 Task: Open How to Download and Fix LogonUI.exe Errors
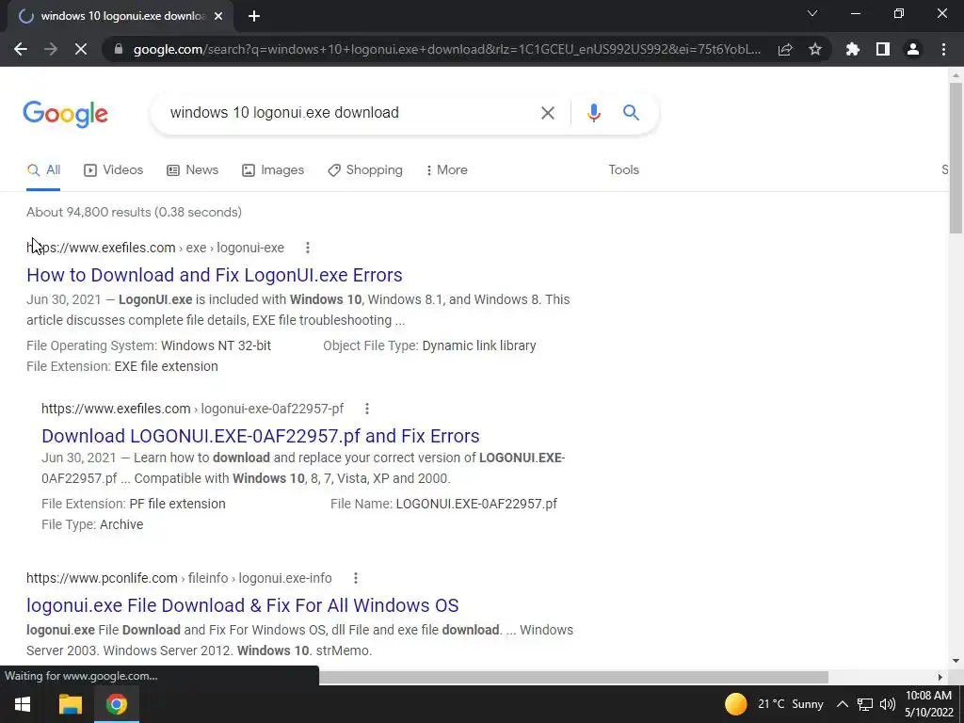tap(215, 275)
